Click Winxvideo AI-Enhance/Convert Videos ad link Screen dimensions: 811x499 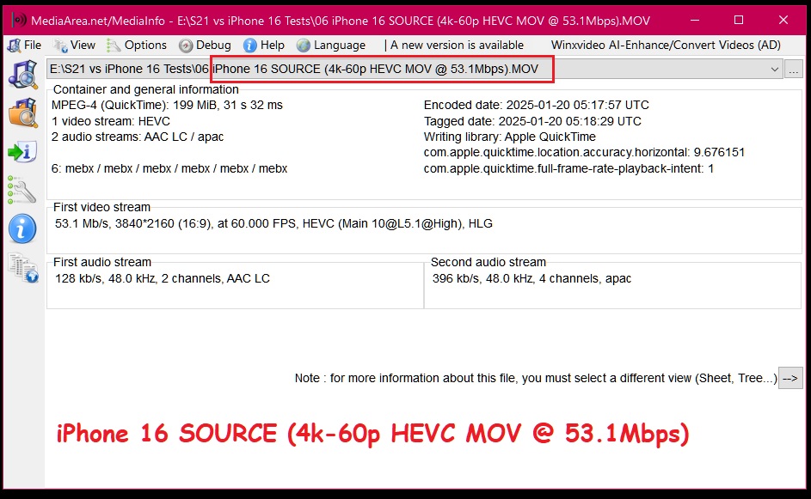coord(666,45)
